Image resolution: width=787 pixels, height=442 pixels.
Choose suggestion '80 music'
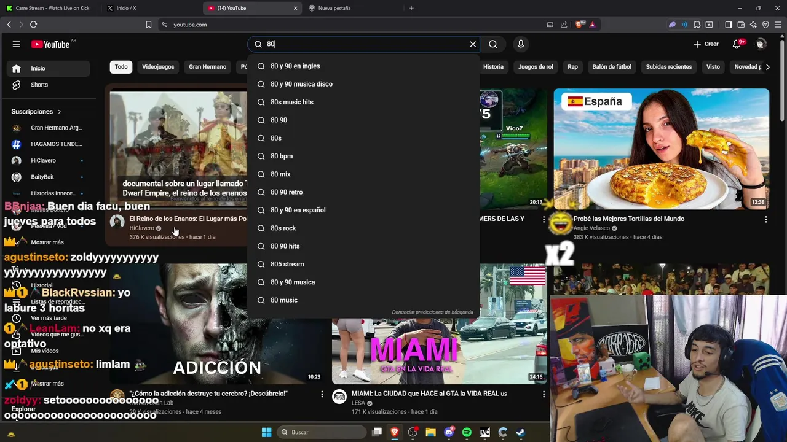363,300
